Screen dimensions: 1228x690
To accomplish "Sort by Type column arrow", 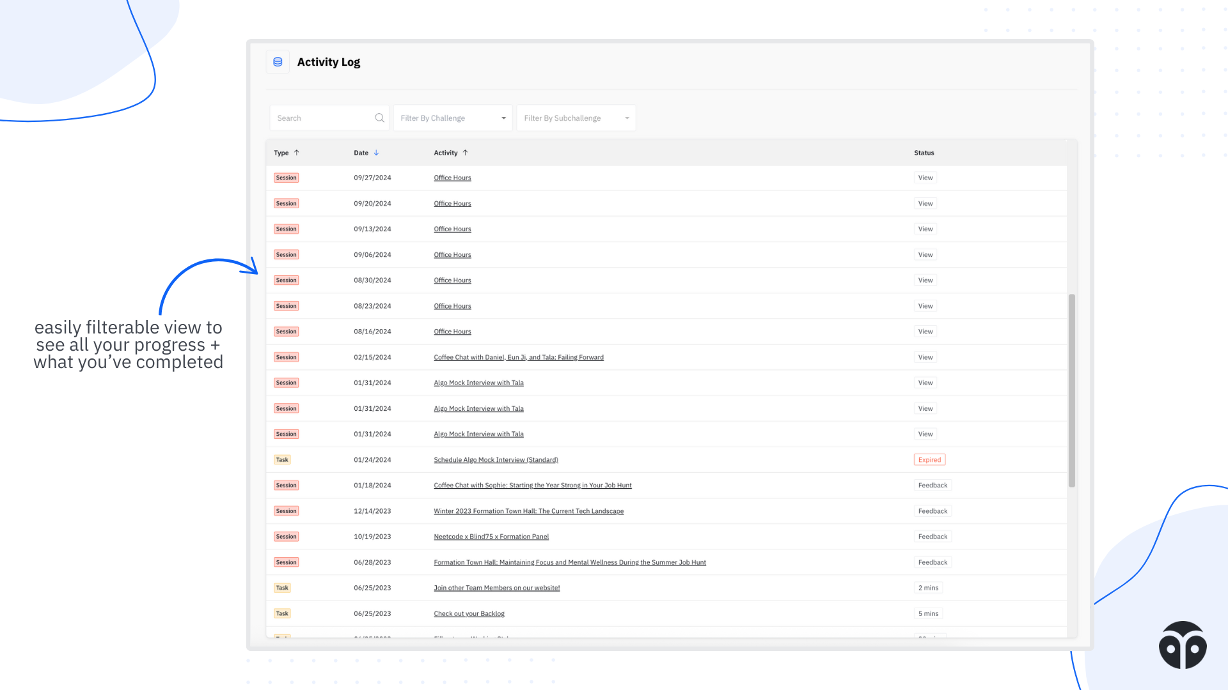I will click(x=297, y=153).
